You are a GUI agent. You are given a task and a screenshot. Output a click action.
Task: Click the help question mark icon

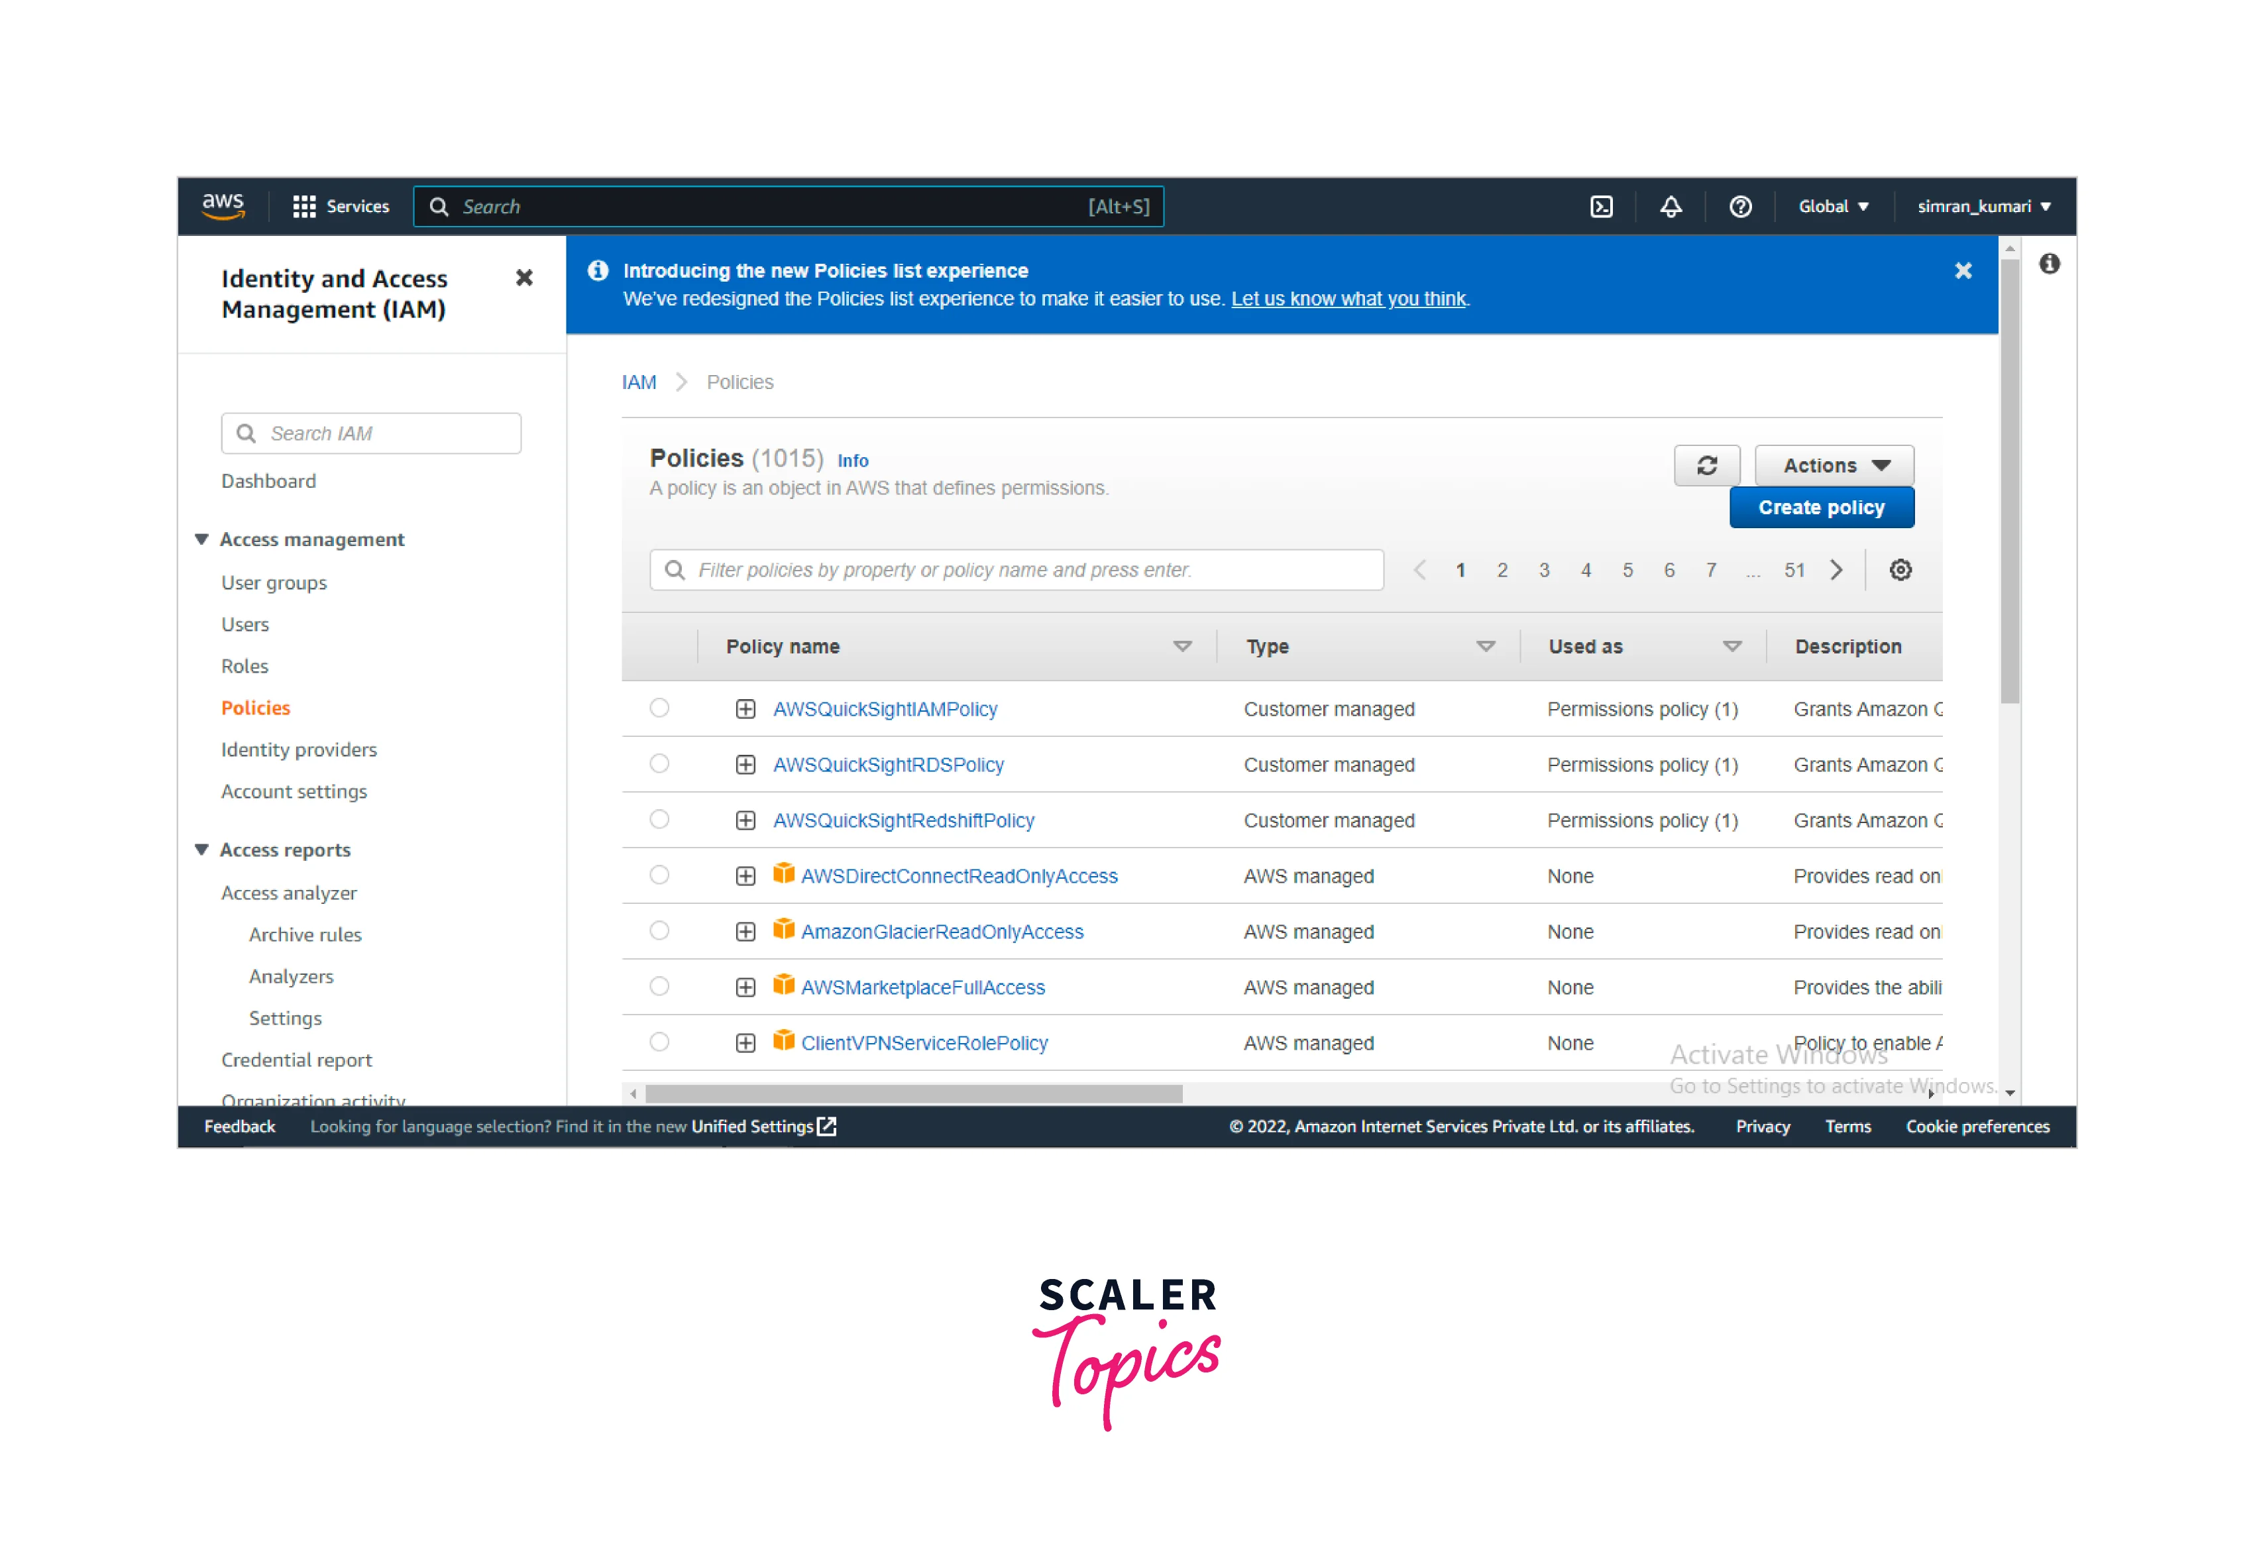click(1739, 207)
